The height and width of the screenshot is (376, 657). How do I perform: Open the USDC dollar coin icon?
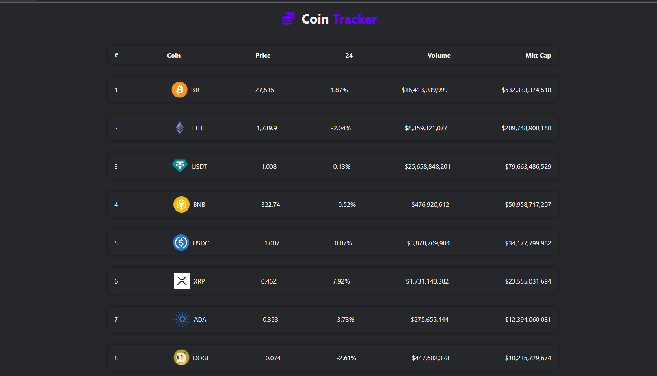pyautogui.click(x=182, y=243)
